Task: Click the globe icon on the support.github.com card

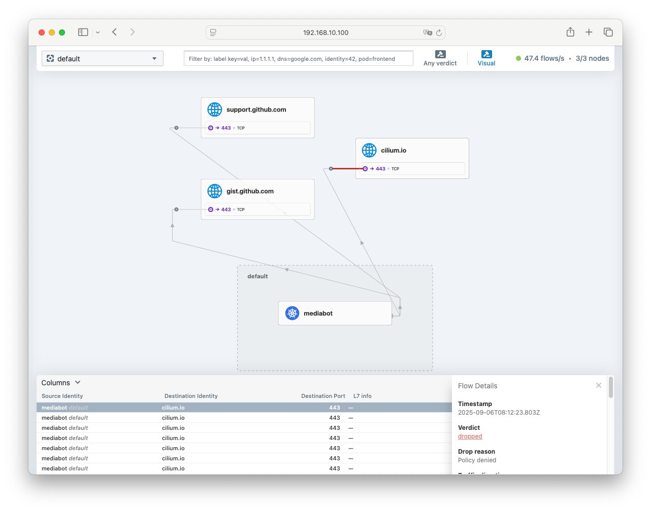Action: coord(215,109)
